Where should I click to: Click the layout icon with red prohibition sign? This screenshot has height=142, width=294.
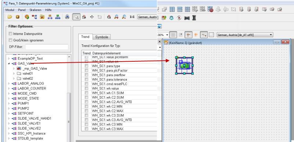(x=210, y=9)
